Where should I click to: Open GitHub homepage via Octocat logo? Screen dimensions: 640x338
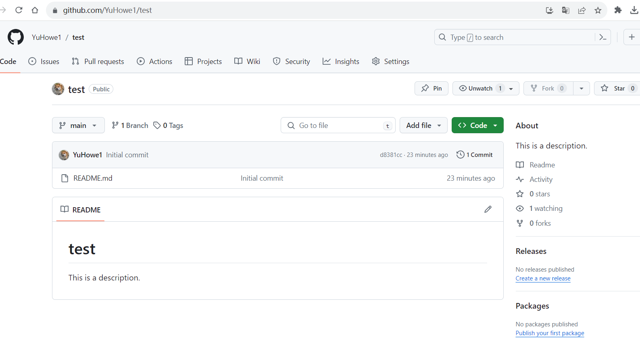pos(16,37)
